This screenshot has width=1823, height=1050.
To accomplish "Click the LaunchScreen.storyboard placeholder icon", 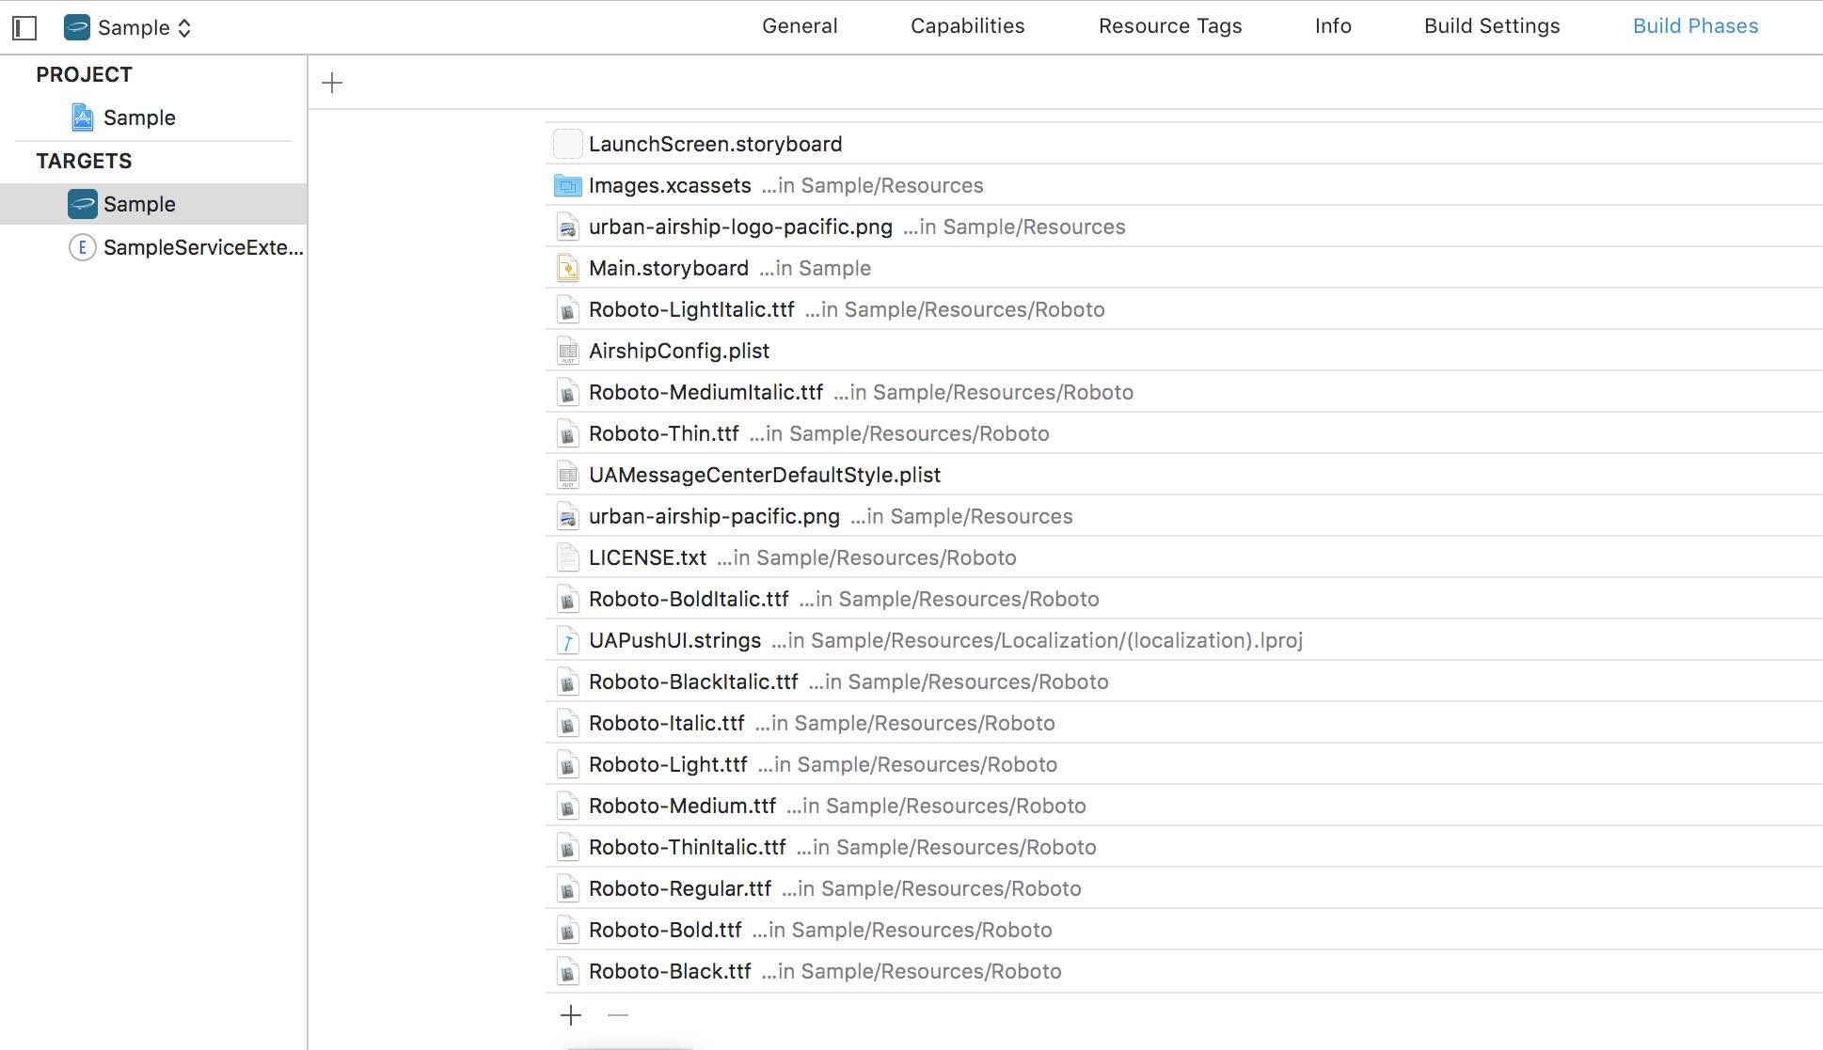I will pos(566,144).
